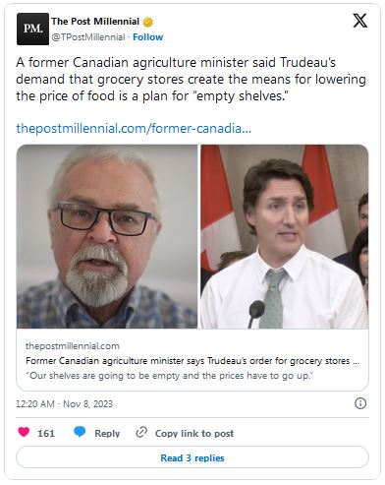Open the info circle icon
Viewport: 385px width, 485px height.
point(360,403)
